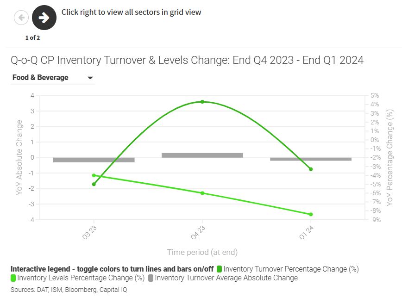The width and height of the screenshot is (402, 297).
Task: Click the right arrow navigation button
Action: click(x=44, y=18)
